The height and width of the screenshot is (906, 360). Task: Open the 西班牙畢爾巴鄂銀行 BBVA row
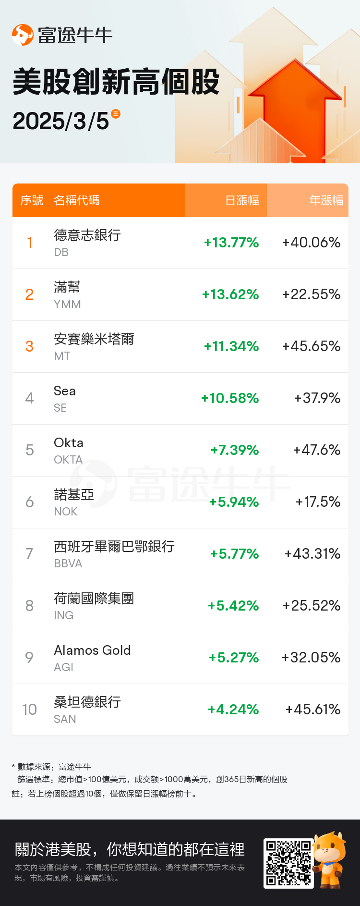tap(180, 554)
